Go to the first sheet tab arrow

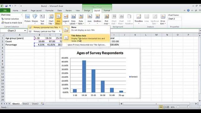[2, 104]
